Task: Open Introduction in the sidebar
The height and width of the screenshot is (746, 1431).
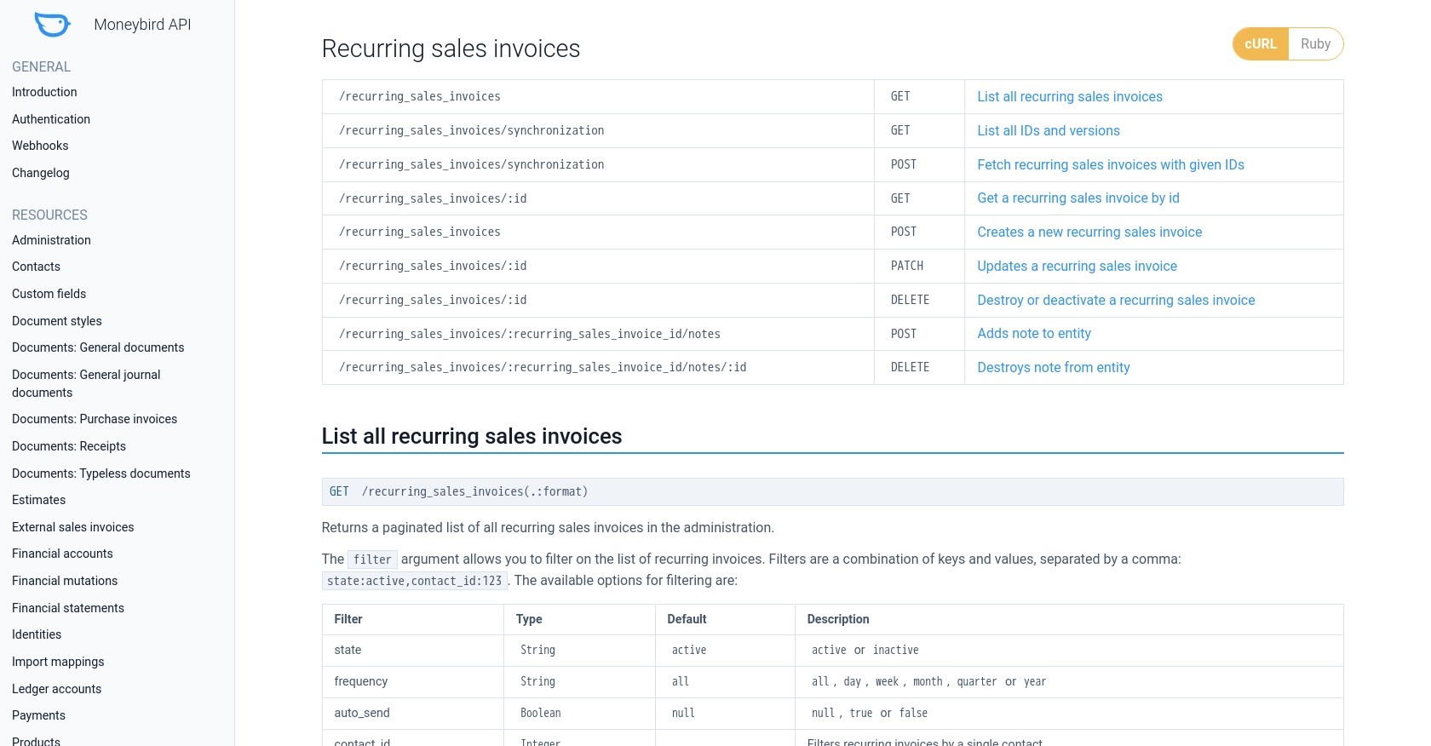Action: [x=44, y=92]
